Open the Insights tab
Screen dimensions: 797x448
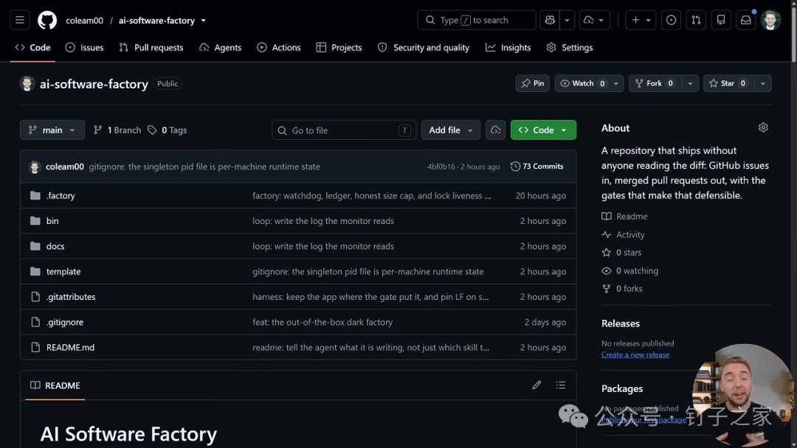(x=508, y=47)
